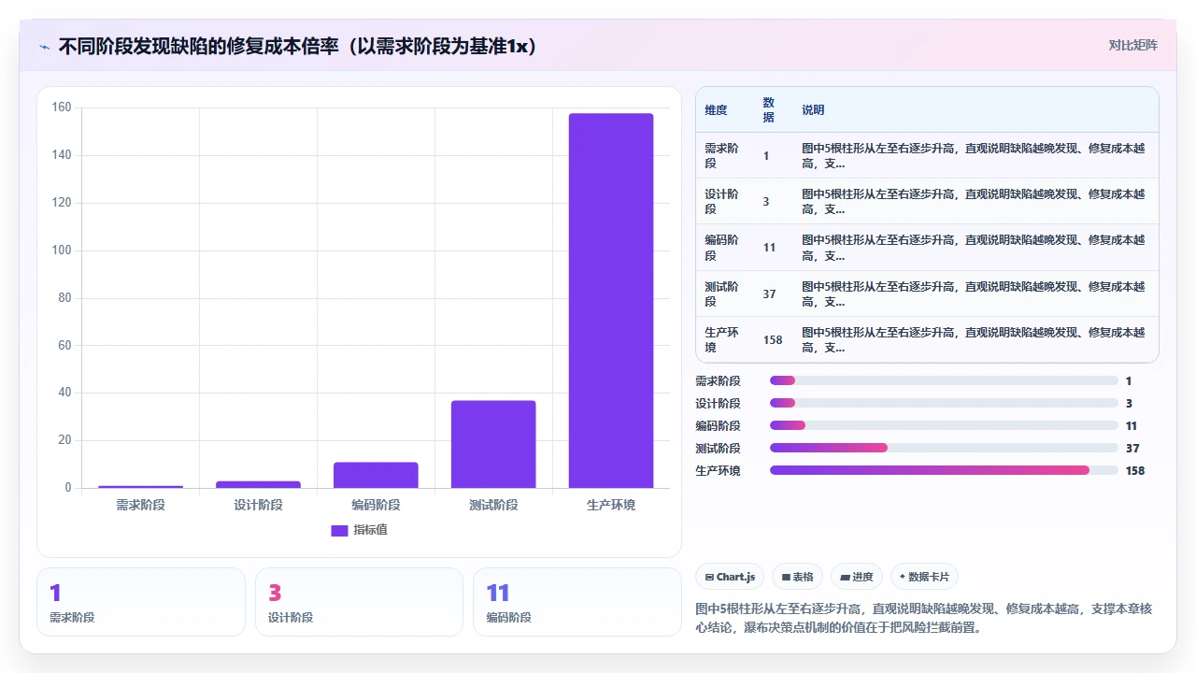The height and width of the screenshot is (673, 1196).
Task: Select the 生产环境 row in table
Action: click(927, 339)
